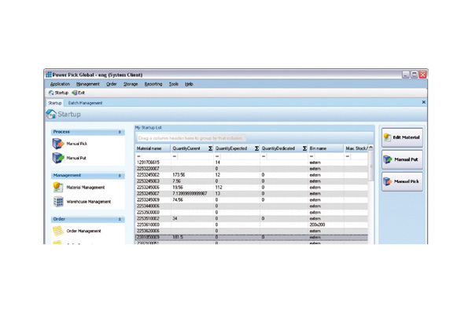
Task: Open the Order menu
Action: coord(112,84)
